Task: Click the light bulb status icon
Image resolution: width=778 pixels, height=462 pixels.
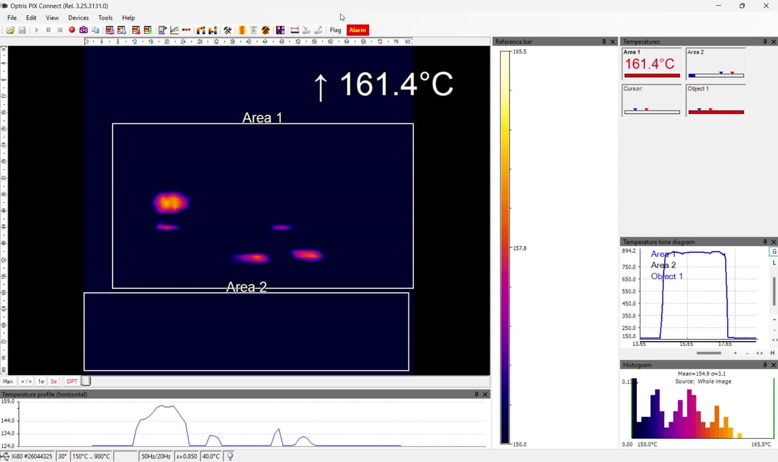Action: 230,456
